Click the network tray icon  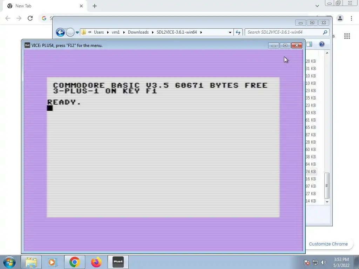(315, 262)
